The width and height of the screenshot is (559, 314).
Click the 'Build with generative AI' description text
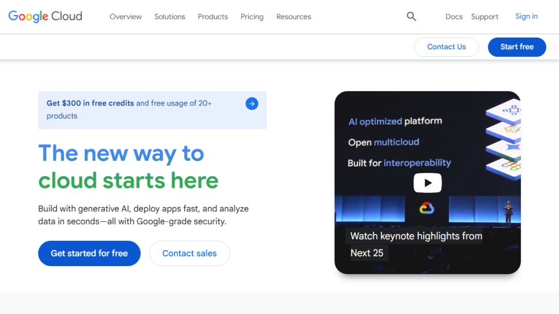143,215
